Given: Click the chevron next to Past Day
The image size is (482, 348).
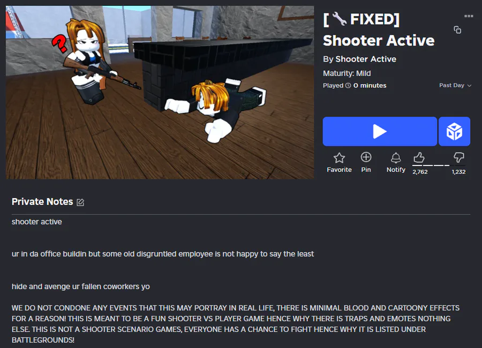Looking at the screenshot, I should [469, 86].
